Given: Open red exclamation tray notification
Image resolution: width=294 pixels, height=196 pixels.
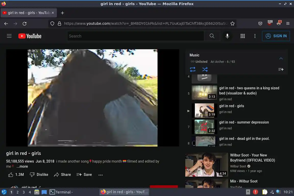Looking at the screenshot, I should click(255, 192).
